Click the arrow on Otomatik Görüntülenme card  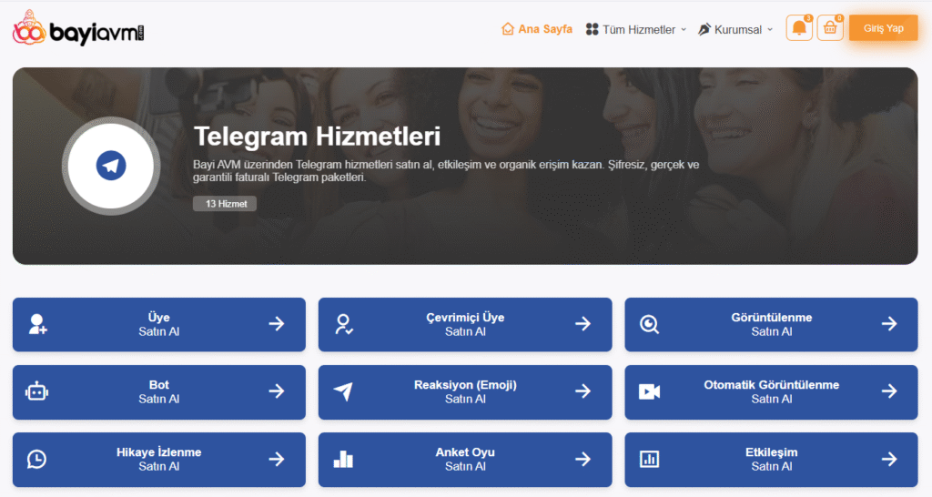(x=889, y=391)
